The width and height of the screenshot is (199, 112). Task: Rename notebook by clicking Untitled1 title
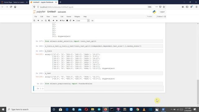[52, 12]
